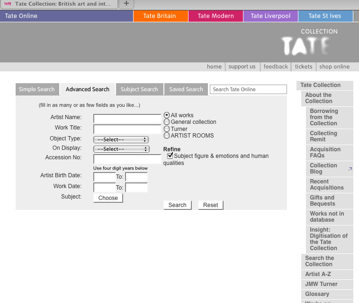Open Glossary sidebar link
Screen dimensions: 359x303
pos(327,294)
